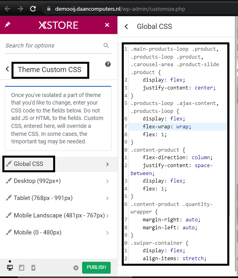Go back from Theme Custom CSS
Screen dimensions: 238x278
(x=7, y=69)
